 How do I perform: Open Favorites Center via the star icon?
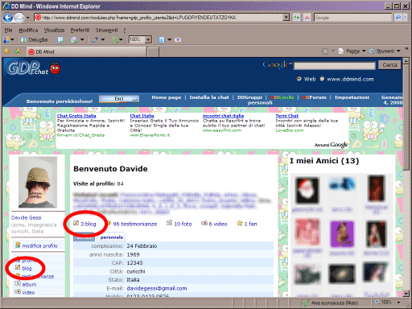6,51
